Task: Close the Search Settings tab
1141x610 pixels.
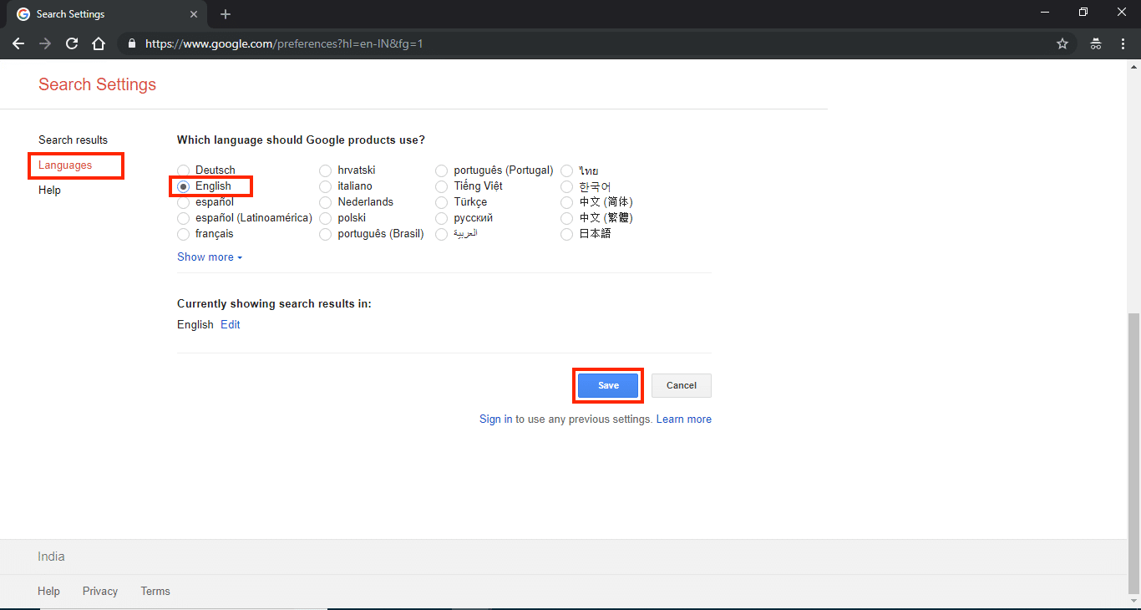Action: coord(194,14)
